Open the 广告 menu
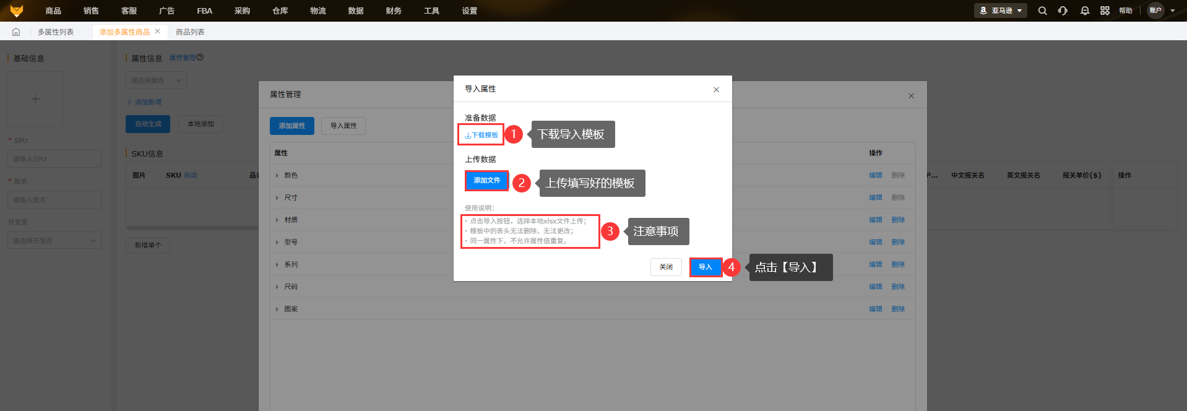The height and width of the screenshot is (411, 1187). tap(166, 11)
